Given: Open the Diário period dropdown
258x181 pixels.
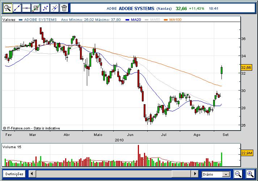Looking at the screenshot, I should pos(216,174).
